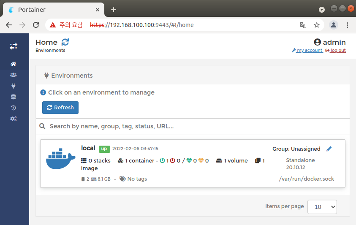This screenshot has width=356, height=225.
Task: Toggle the Portainer sidebar collapse icon
Action: pos(14,46)
